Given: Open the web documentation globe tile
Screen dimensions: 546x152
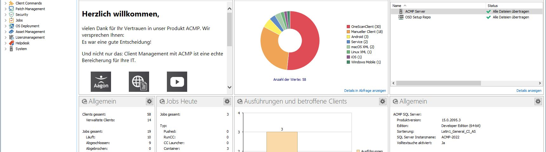Looking at the screenshot, I should point(139,82).
